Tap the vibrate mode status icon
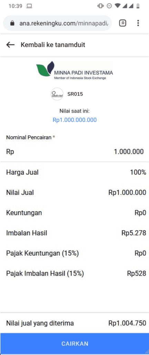Screen dimensions: 149x355 [x=100, y=6]
